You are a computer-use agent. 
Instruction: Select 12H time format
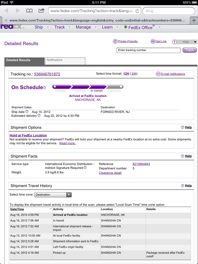click(x=126, y=73)
